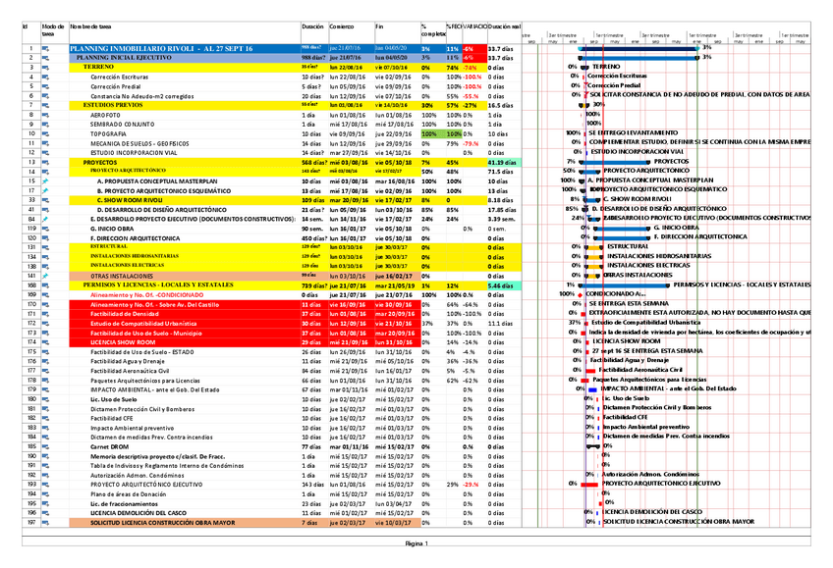This screenshot has width=833, height=568.
Task: Select the task mode icon for row 197
Action: click(x=46, y=522)
